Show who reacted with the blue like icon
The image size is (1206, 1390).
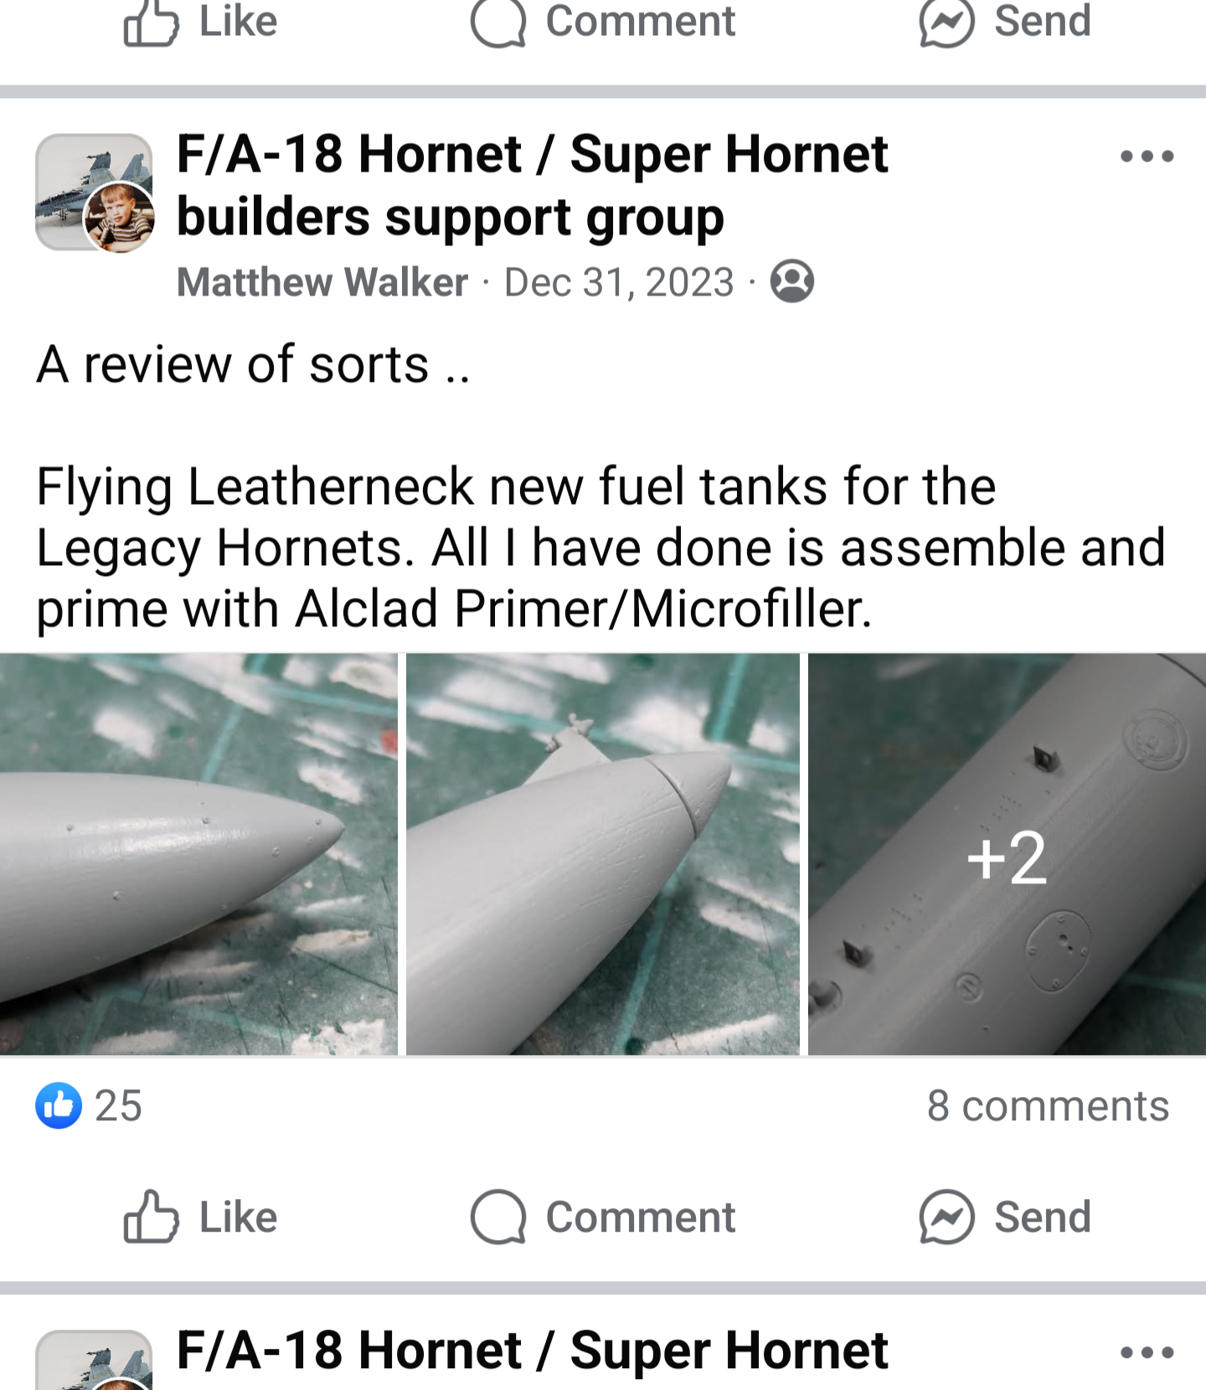coord(59,1105)
